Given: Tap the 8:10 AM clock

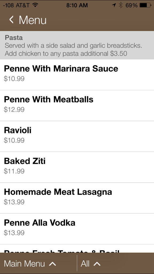Looking at the screenshot, I should pyautogui.click(x=77, y=5).
